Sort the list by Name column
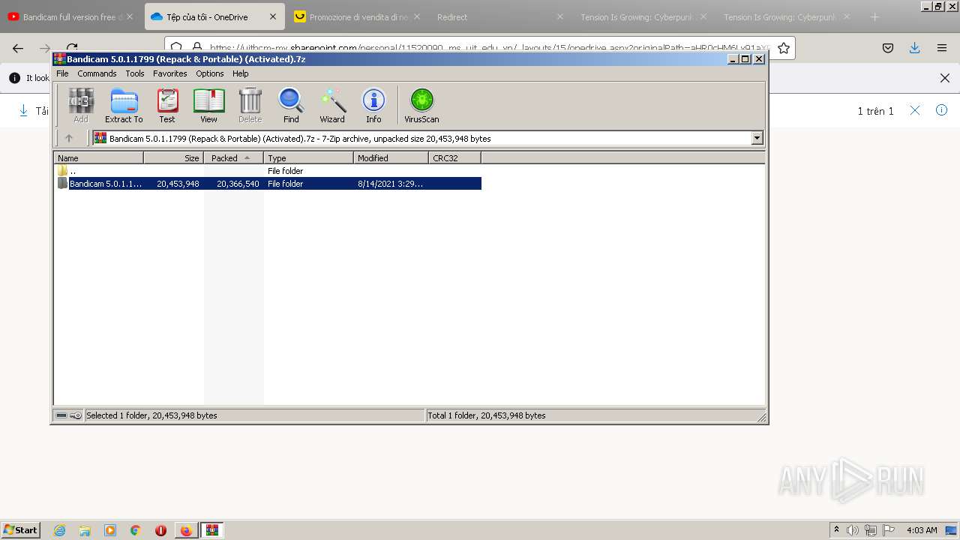This screenshot has width=960, height=540. (99, 158)
